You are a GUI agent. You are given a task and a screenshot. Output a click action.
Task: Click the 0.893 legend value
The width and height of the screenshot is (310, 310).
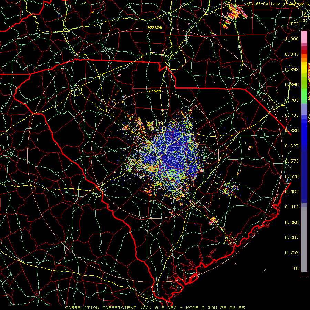tap(292, 69)
